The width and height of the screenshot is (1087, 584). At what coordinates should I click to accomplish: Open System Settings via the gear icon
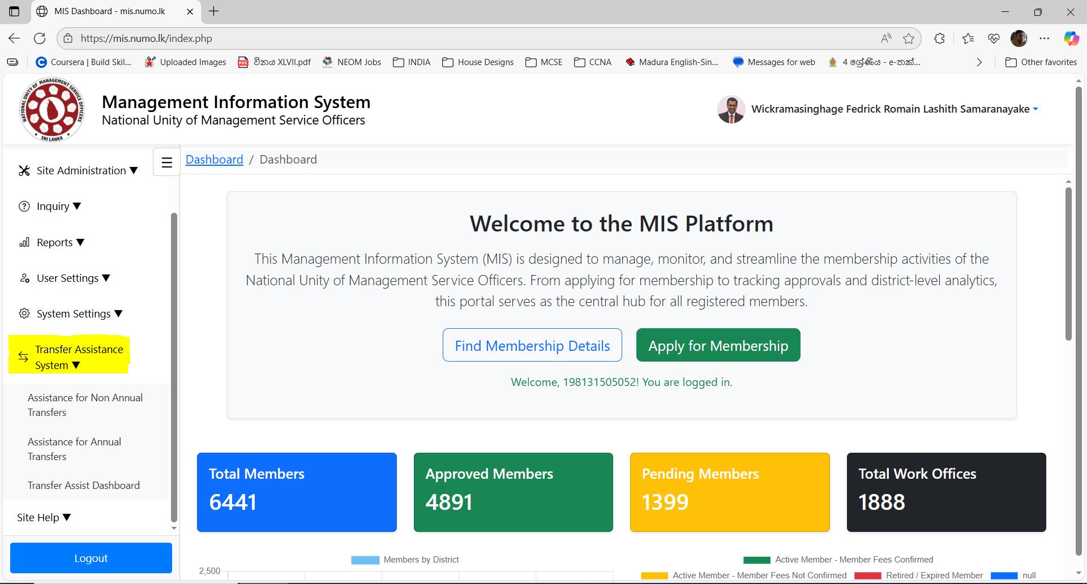[24, 314]
